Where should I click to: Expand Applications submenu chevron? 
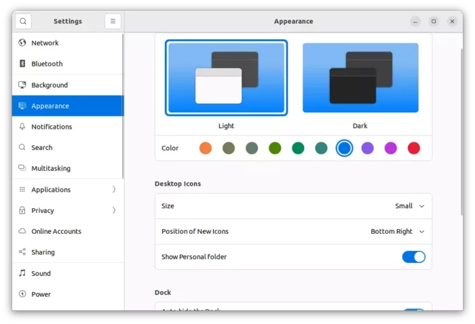click(x=114, y=189)
